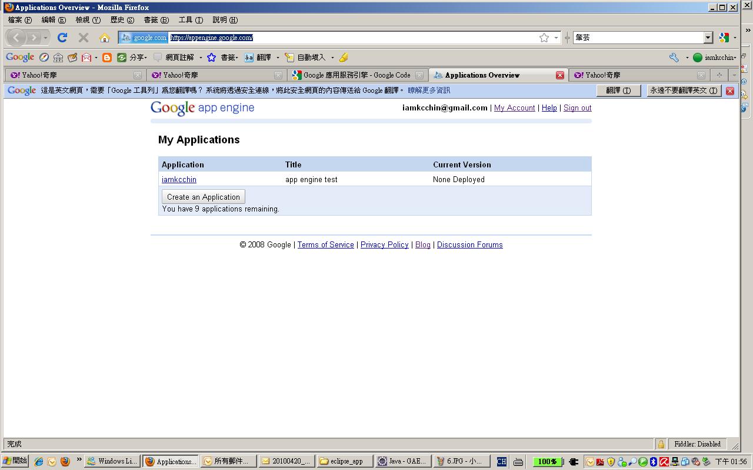
Task: Go to the Home page icon
Action: pos(105,38)
